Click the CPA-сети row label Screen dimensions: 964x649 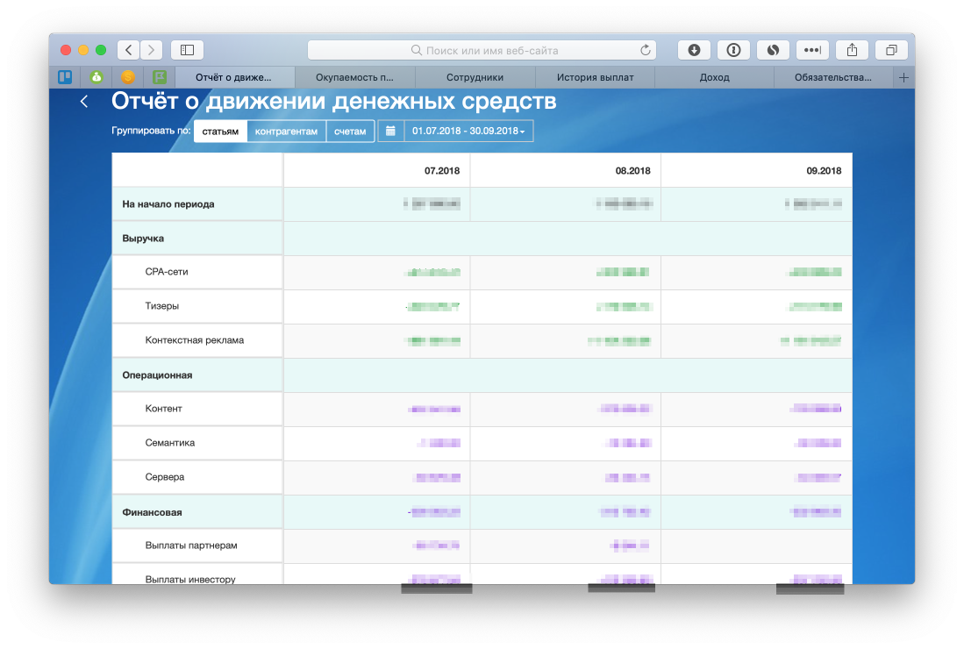click(x=167, y=272)
